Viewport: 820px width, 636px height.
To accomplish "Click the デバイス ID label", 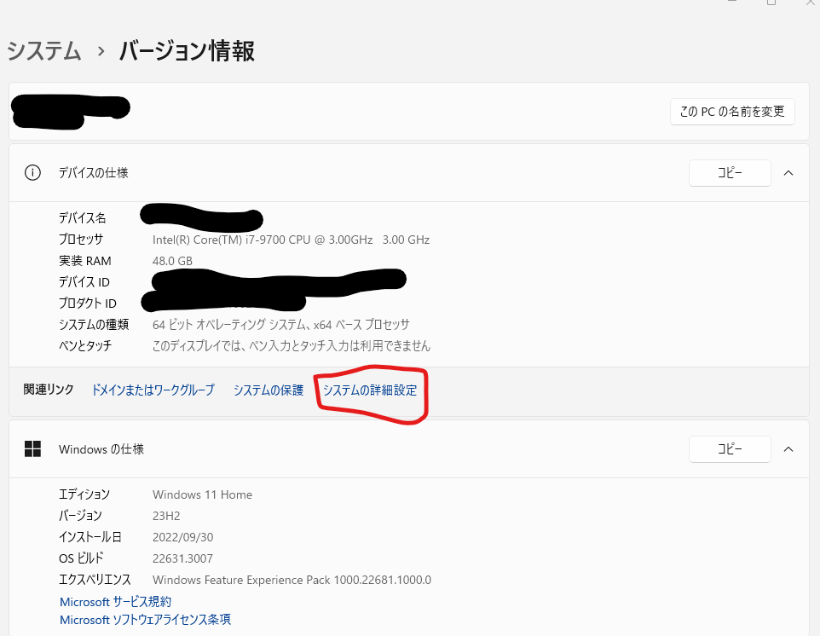I will [x=84, y=282].
